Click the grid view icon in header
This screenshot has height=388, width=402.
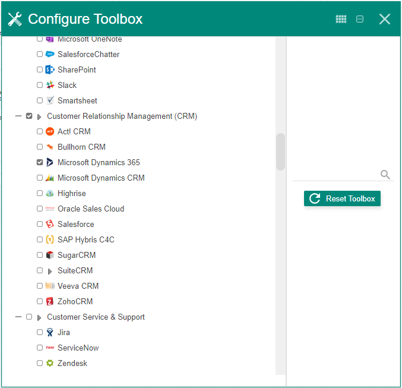tap(341, 19)
